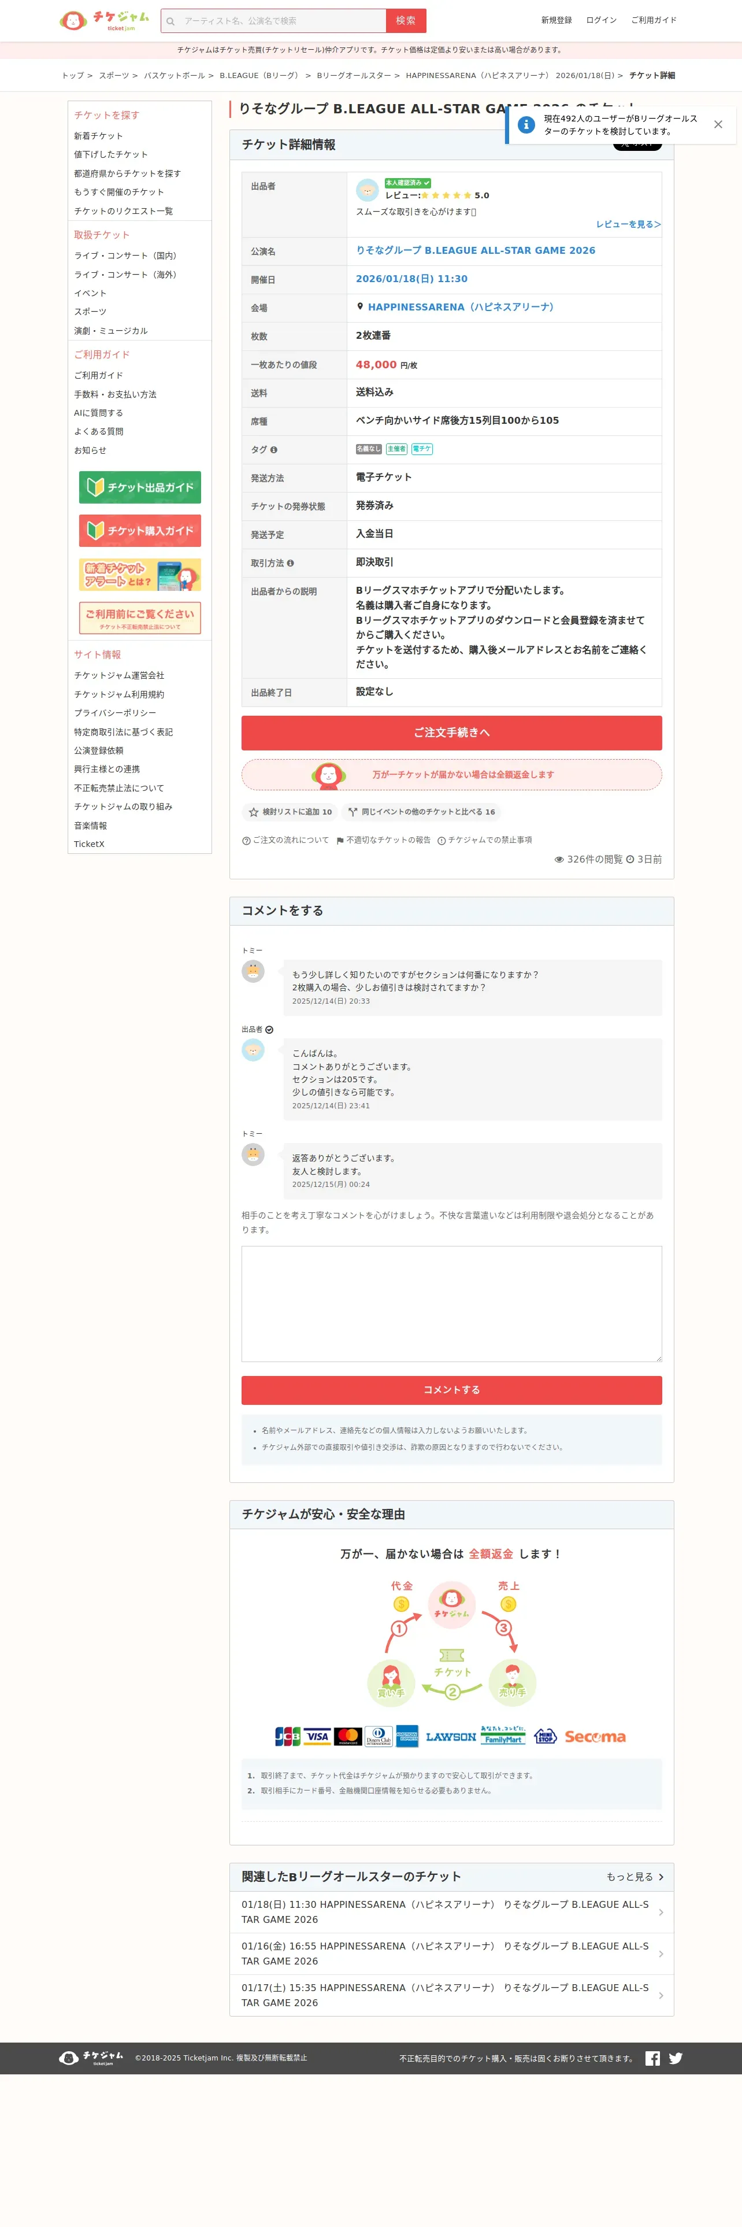The height and width of the screenshot is (2227, 742).
Task: Click the full refund guarantee banner
Action: coord(452,775)
